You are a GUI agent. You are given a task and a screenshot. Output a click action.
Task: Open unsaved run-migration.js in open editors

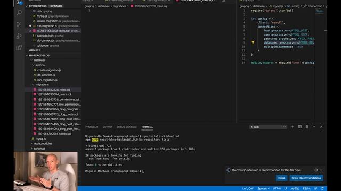coord(53,26)
